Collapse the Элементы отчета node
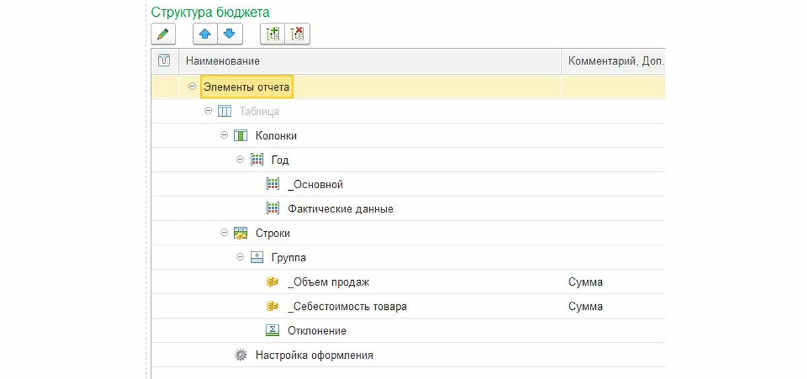The width and height of the screenshot is (807, 379). point(192,87)
